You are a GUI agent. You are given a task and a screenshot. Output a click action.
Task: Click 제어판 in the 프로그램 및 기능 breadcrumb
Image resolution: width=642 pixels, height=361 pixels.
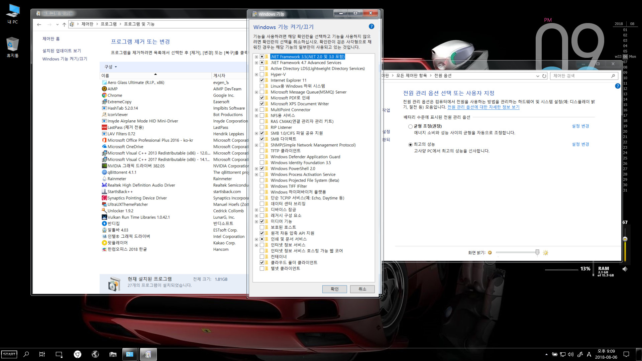click(87, 24)
